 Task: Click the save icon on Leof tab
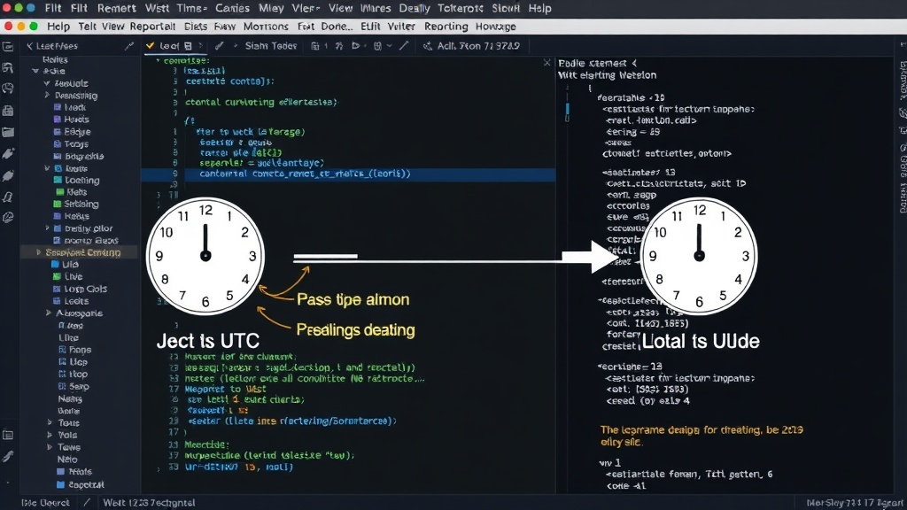[188, 46]
